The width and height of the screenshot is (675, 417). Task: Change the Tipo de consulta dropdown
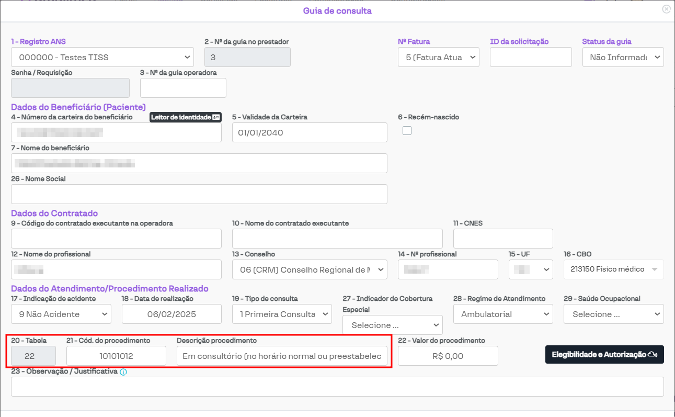point(282,314)
